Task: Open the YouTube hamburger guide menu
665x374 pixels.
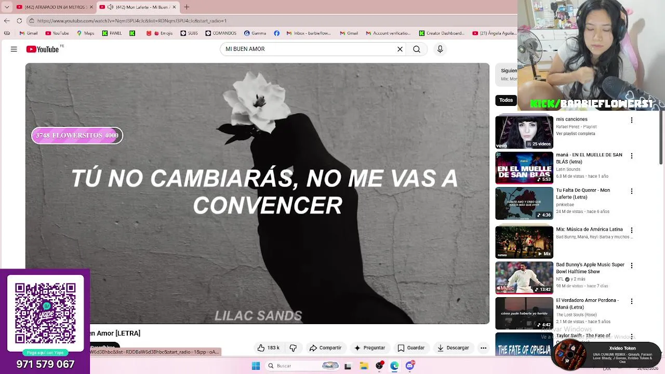Action: [14, 49]
